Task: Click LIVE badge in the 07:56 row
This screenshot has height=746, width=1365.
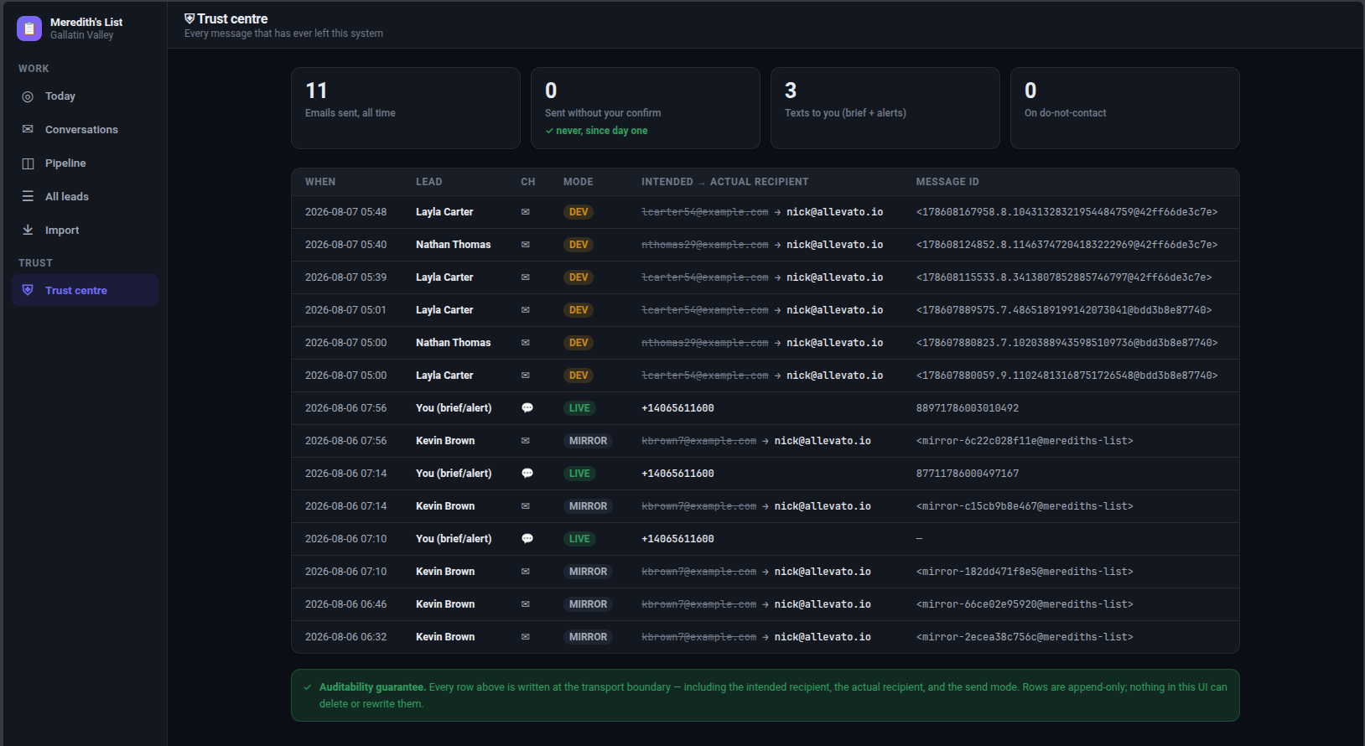Action: pyautogui.click(x=579, y=408)
